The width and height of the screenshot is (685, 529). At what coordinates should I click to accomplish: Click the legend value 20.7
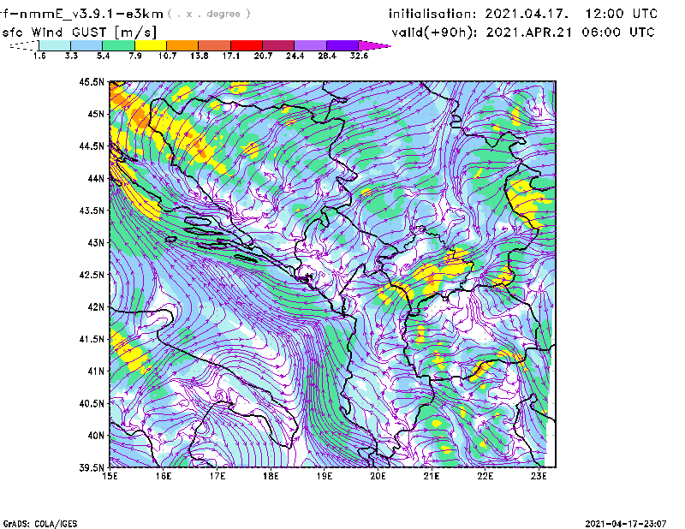(x=263, y=56)
